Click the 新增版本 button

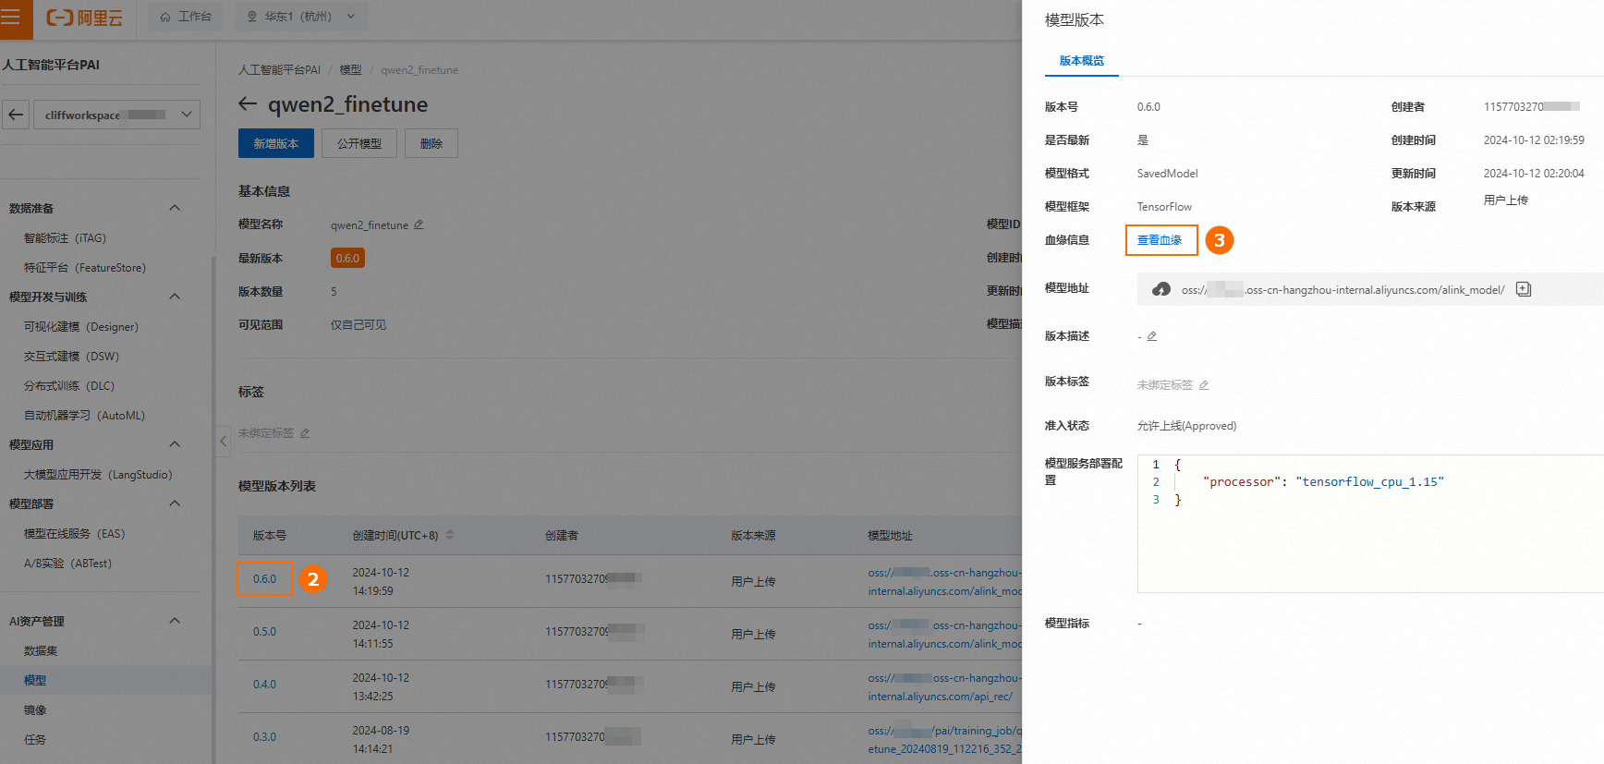coord(276,143)
